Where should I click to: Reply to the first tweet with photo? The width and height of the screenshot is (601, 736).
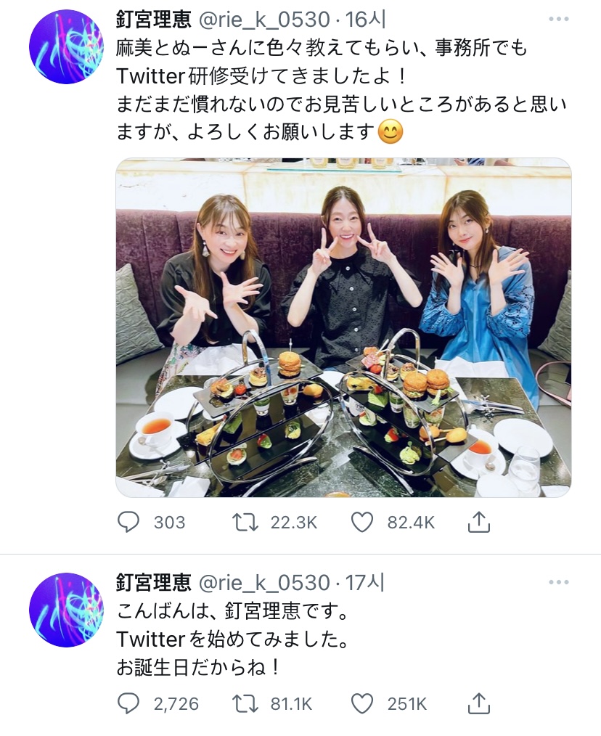tap(128, 522)
